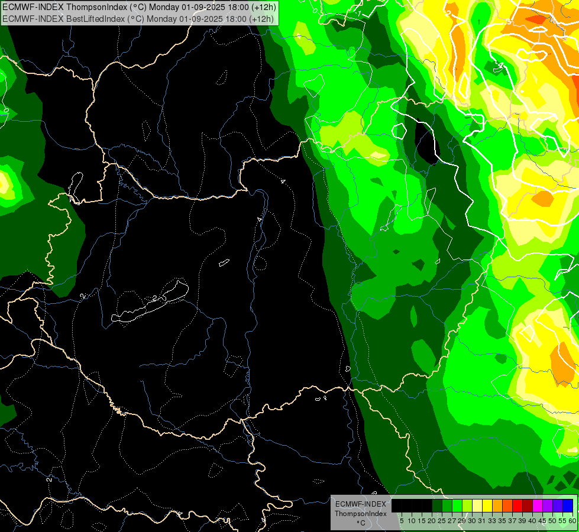Select the bright green 27–29 legend swatch
Screen dimensions: 579x532
click(457, 505)
